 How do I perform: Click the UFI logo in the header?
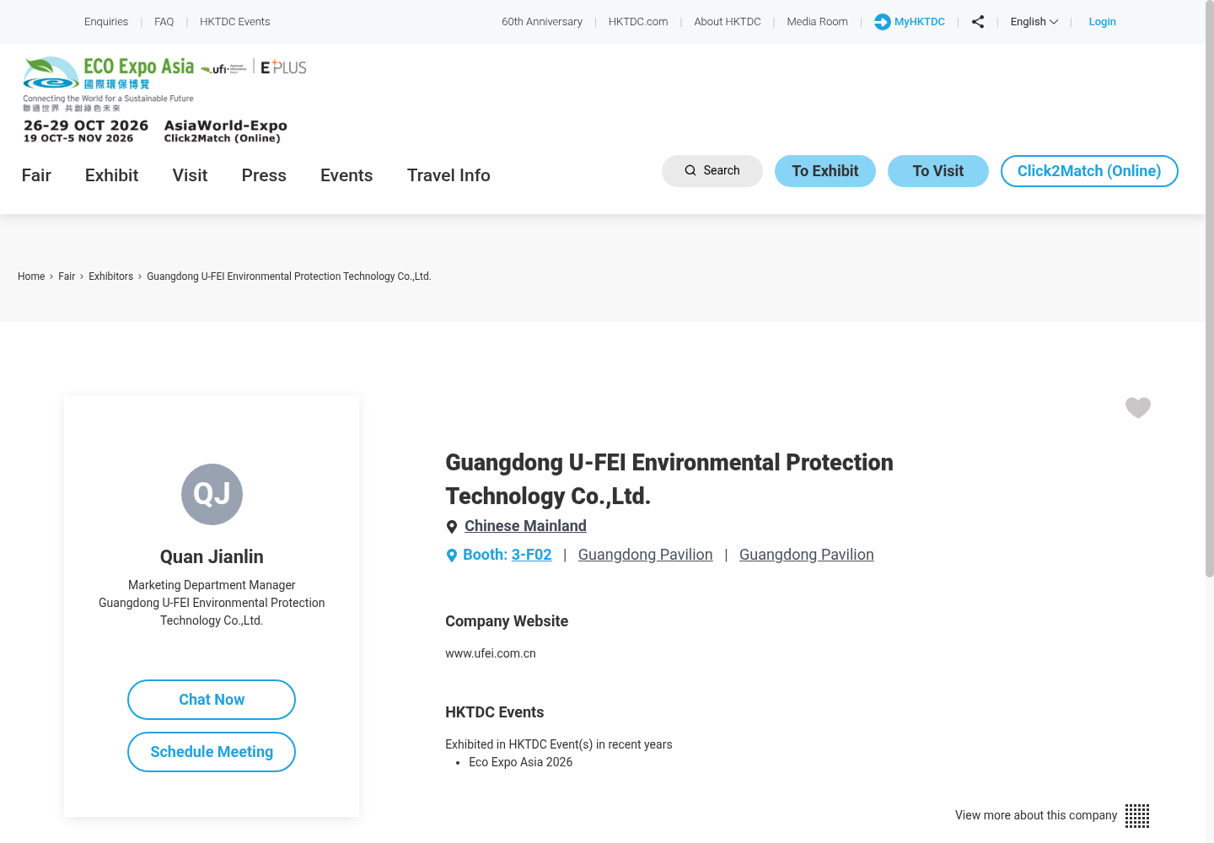[x=224, y=68]
